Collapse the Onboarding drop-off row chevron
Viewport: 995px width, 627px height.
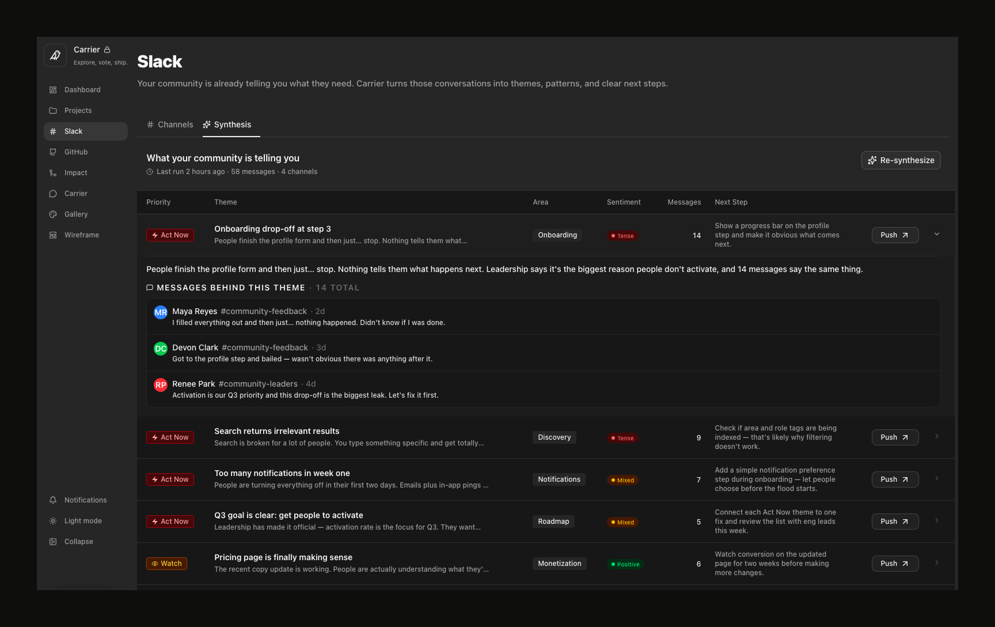pos(937,234)
